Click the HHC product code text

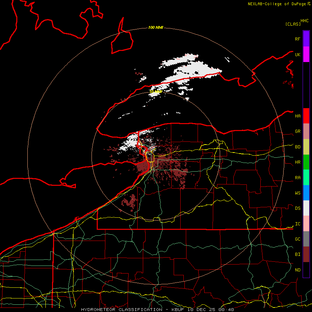[305, 21]
